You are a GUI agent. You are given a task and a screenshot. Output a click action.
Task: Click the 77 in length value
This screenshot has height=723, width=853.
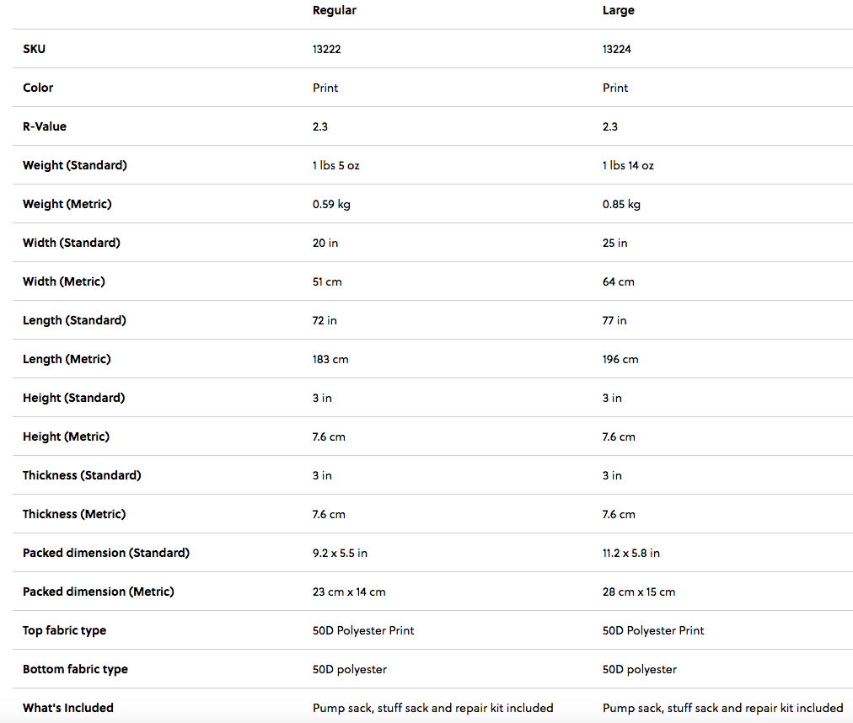pyautogui.click(x=614, y=320)
